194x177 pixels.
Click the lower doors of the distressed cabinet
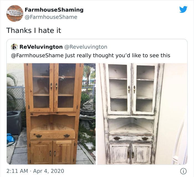(131, 154)
